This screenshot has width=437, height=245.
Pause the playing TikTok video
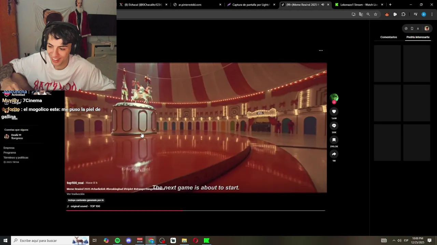pos(196,128)
